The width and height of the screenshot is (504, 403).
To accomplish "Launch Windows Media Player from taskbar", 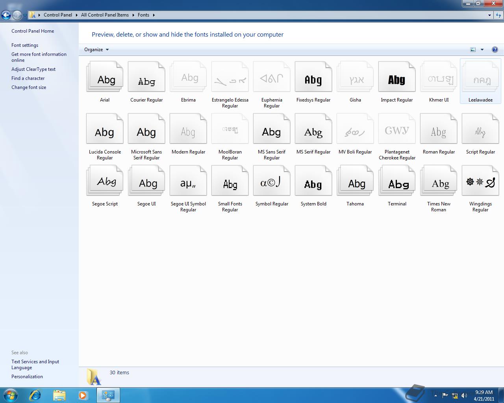I will pos(83,395).
